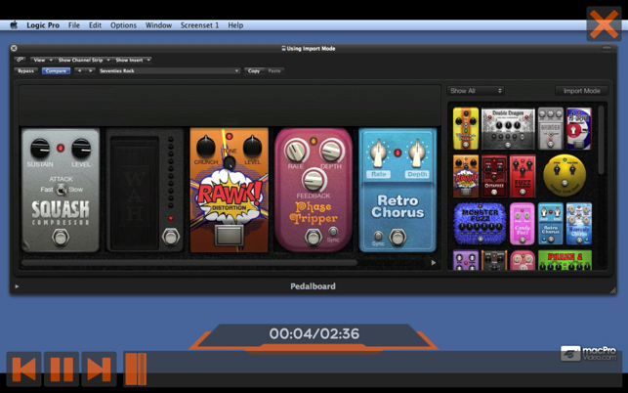Open Show Insert dropdown

coord(132,61)
